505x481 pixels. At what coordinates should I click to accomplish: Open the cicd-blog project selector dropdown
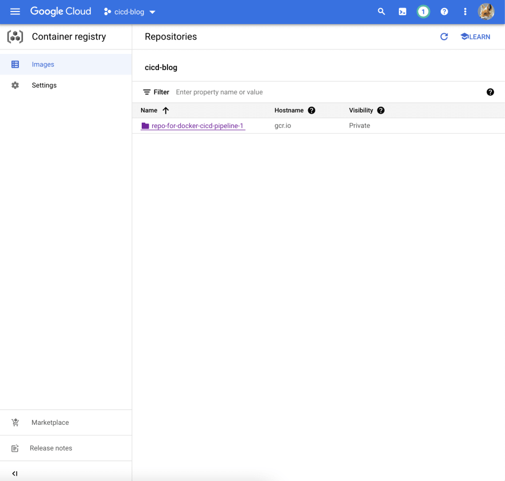point(130,12)
